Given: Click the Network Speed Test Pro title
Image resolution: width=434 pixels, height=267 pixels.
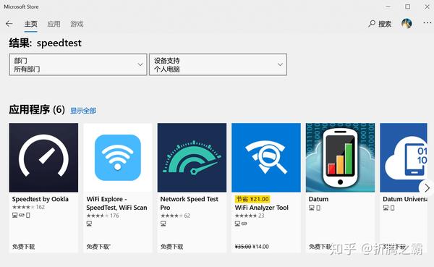Looking at the screenshot, I should [x=189, y=203].
